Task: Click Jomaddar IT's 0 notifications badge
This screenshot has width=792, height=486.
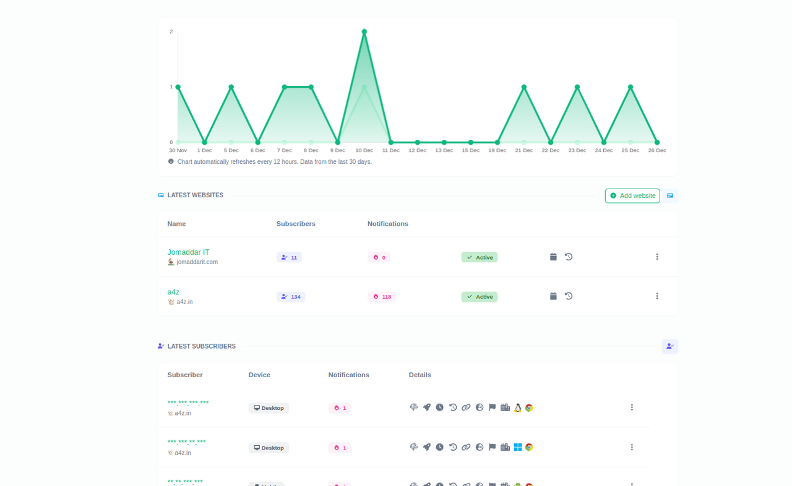Action: [379, 257]
